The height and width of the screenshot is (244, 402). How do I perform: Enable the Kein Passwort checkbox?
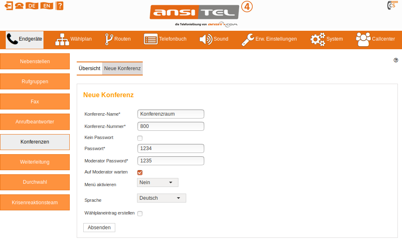[x=140, y=138]
